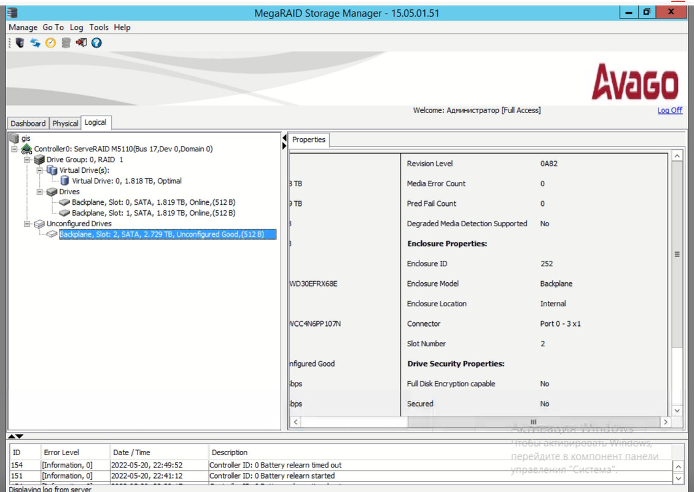Viewport: 694px width, 492px height.
Task: Collapse the Drives node
Action: [x=40, y=191]
